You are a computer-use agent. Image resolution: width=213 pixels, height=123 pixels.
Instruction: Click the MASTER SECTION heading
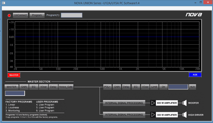coord(39,82)
